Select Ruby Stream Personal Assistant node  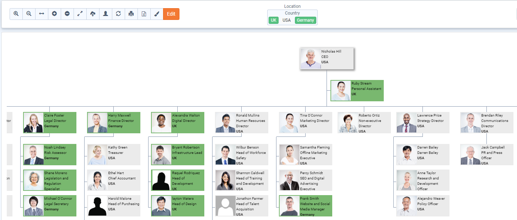pos(357,91)
